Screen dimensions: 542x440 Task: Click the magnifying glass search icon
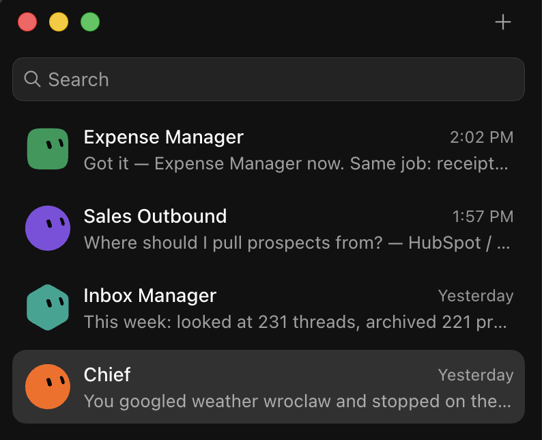(33, 79)
